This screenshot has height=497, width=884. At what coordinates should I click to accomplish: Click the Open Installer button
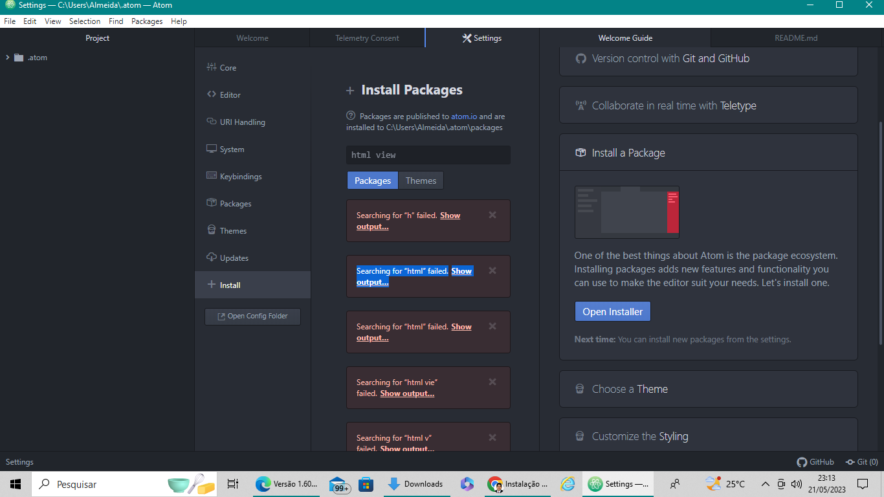click(x=612, y=311)
